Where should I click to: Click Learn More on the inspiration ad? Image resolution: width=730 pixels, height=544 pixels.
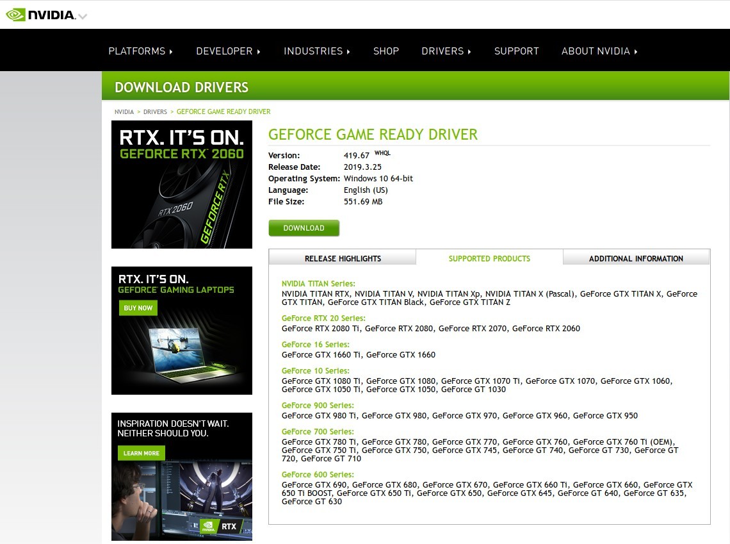(142, 453)
